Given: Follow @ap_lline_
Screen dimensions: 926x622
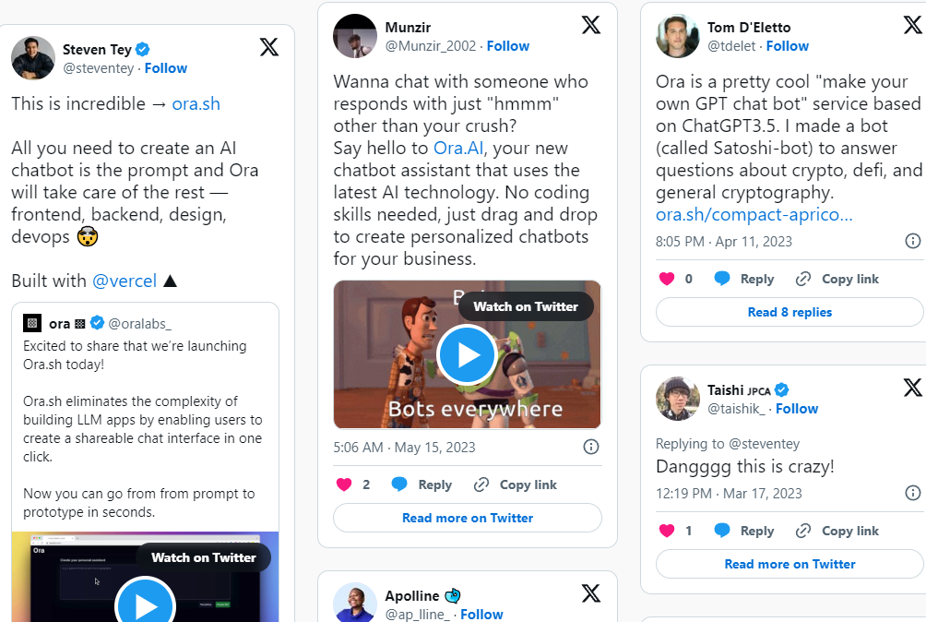Looking at the screenshot, I should (x=481, y=615).
